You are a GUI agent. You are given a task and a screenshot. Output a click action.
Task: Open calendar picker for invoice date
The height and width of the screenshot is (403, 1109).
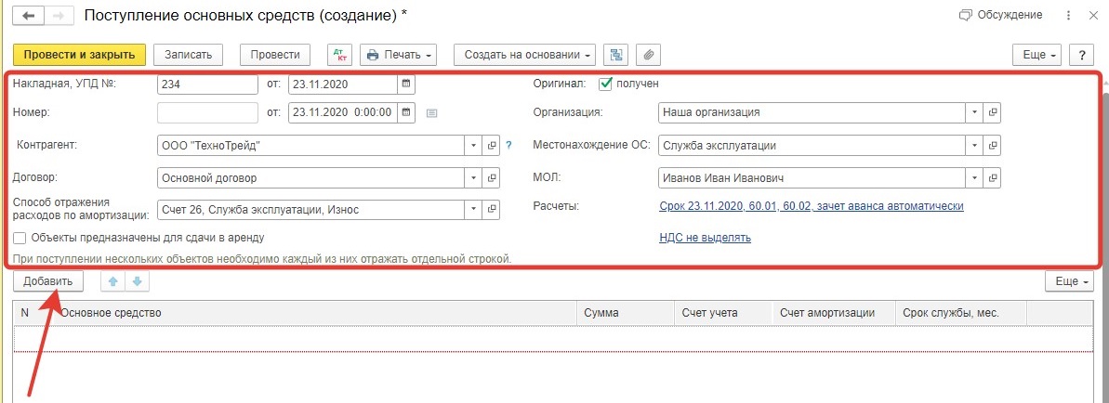(406, 84)
